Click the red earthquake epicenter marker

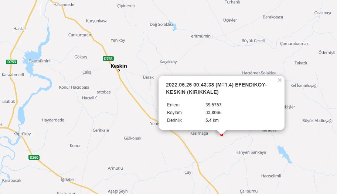222,134
